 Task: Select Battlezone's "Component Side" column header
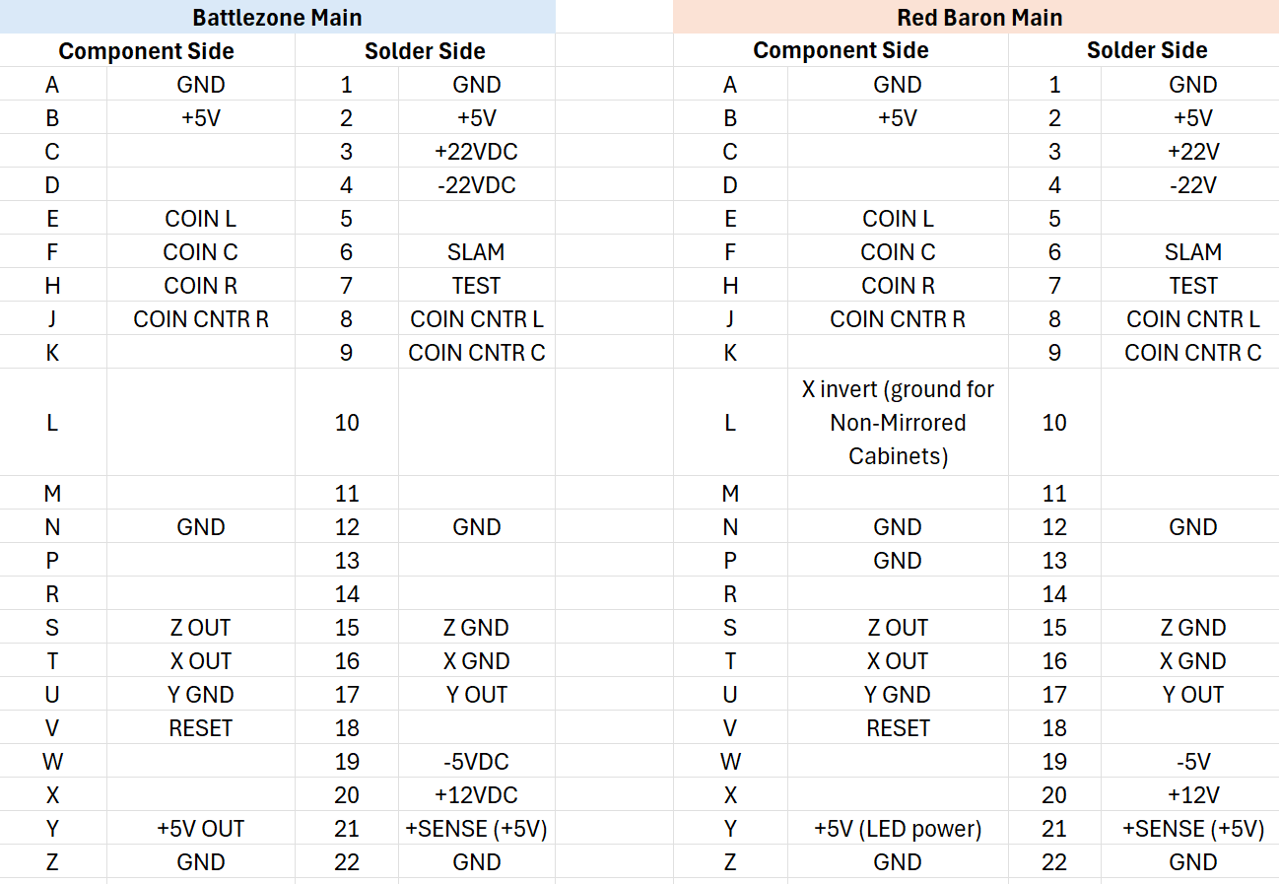coord(147,51)
